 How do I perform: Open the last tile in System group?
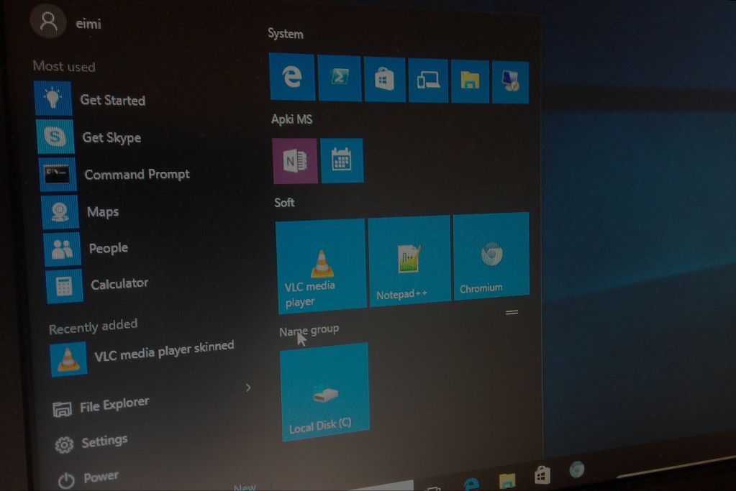coord(510,82)
